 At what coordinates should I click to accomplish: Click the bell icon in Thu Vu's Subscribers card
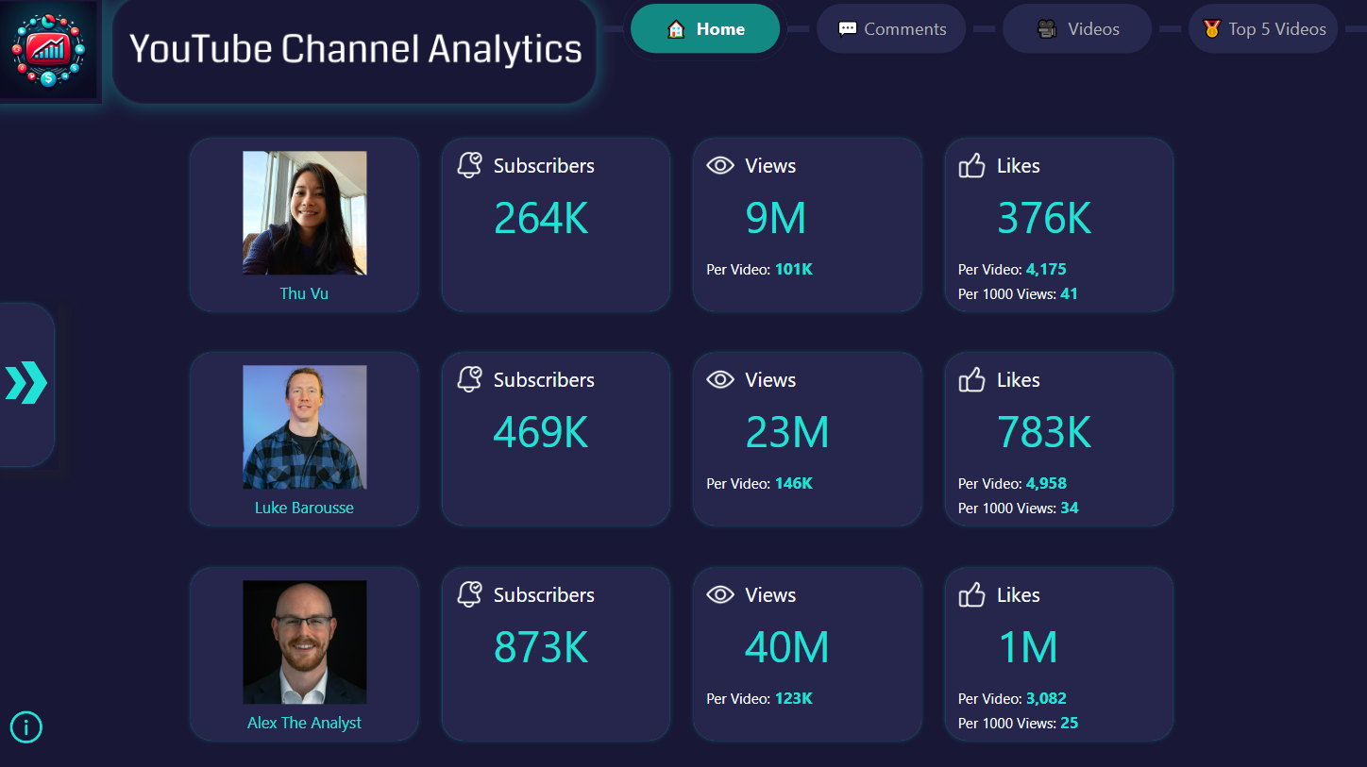tap(469, 165)
